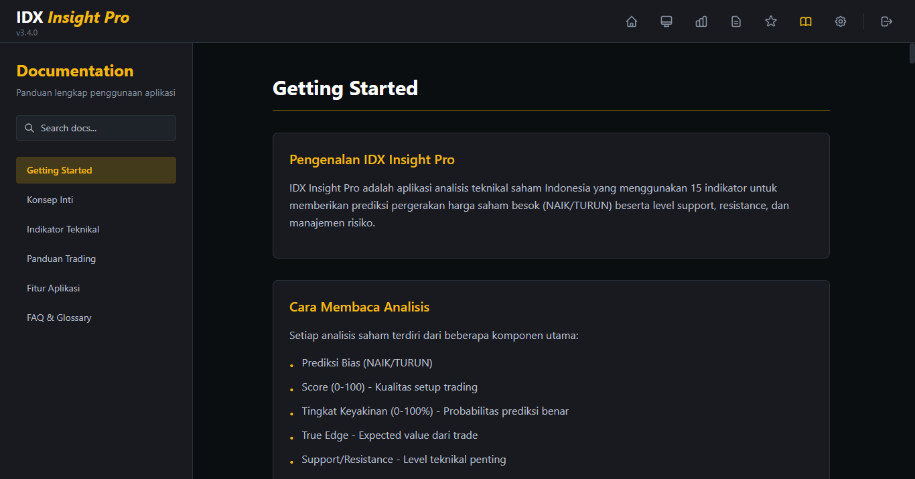This screenshot has height=479, width=915.
Task: Open the monitor screen icon
Action: point(666,21)
